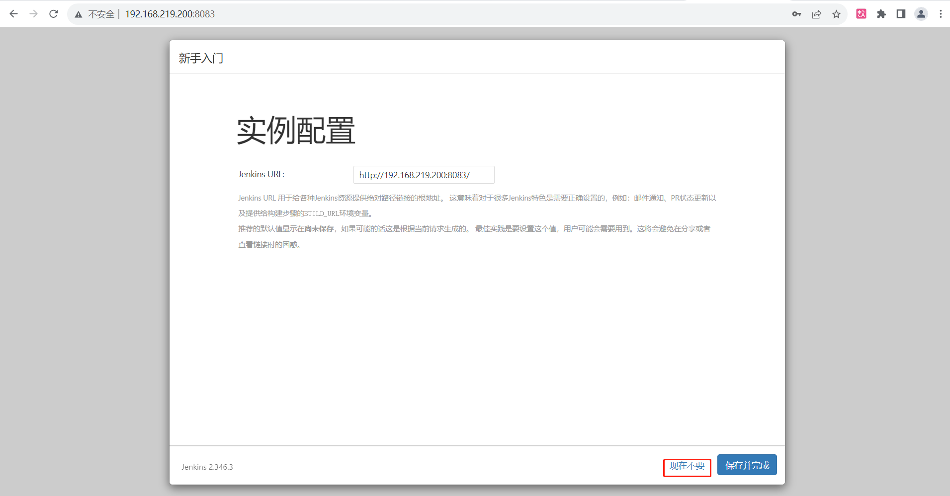Toggle the browser side panel icon
This screenshot has width=950, height=496.
[x=901, y=14]
